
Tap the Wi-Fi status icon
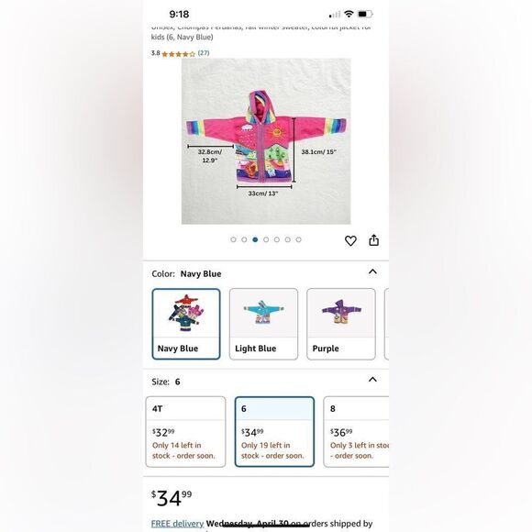coord(349,14)
